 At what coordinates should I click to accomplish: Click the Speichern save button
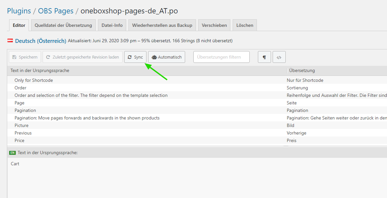coord(25,57)
